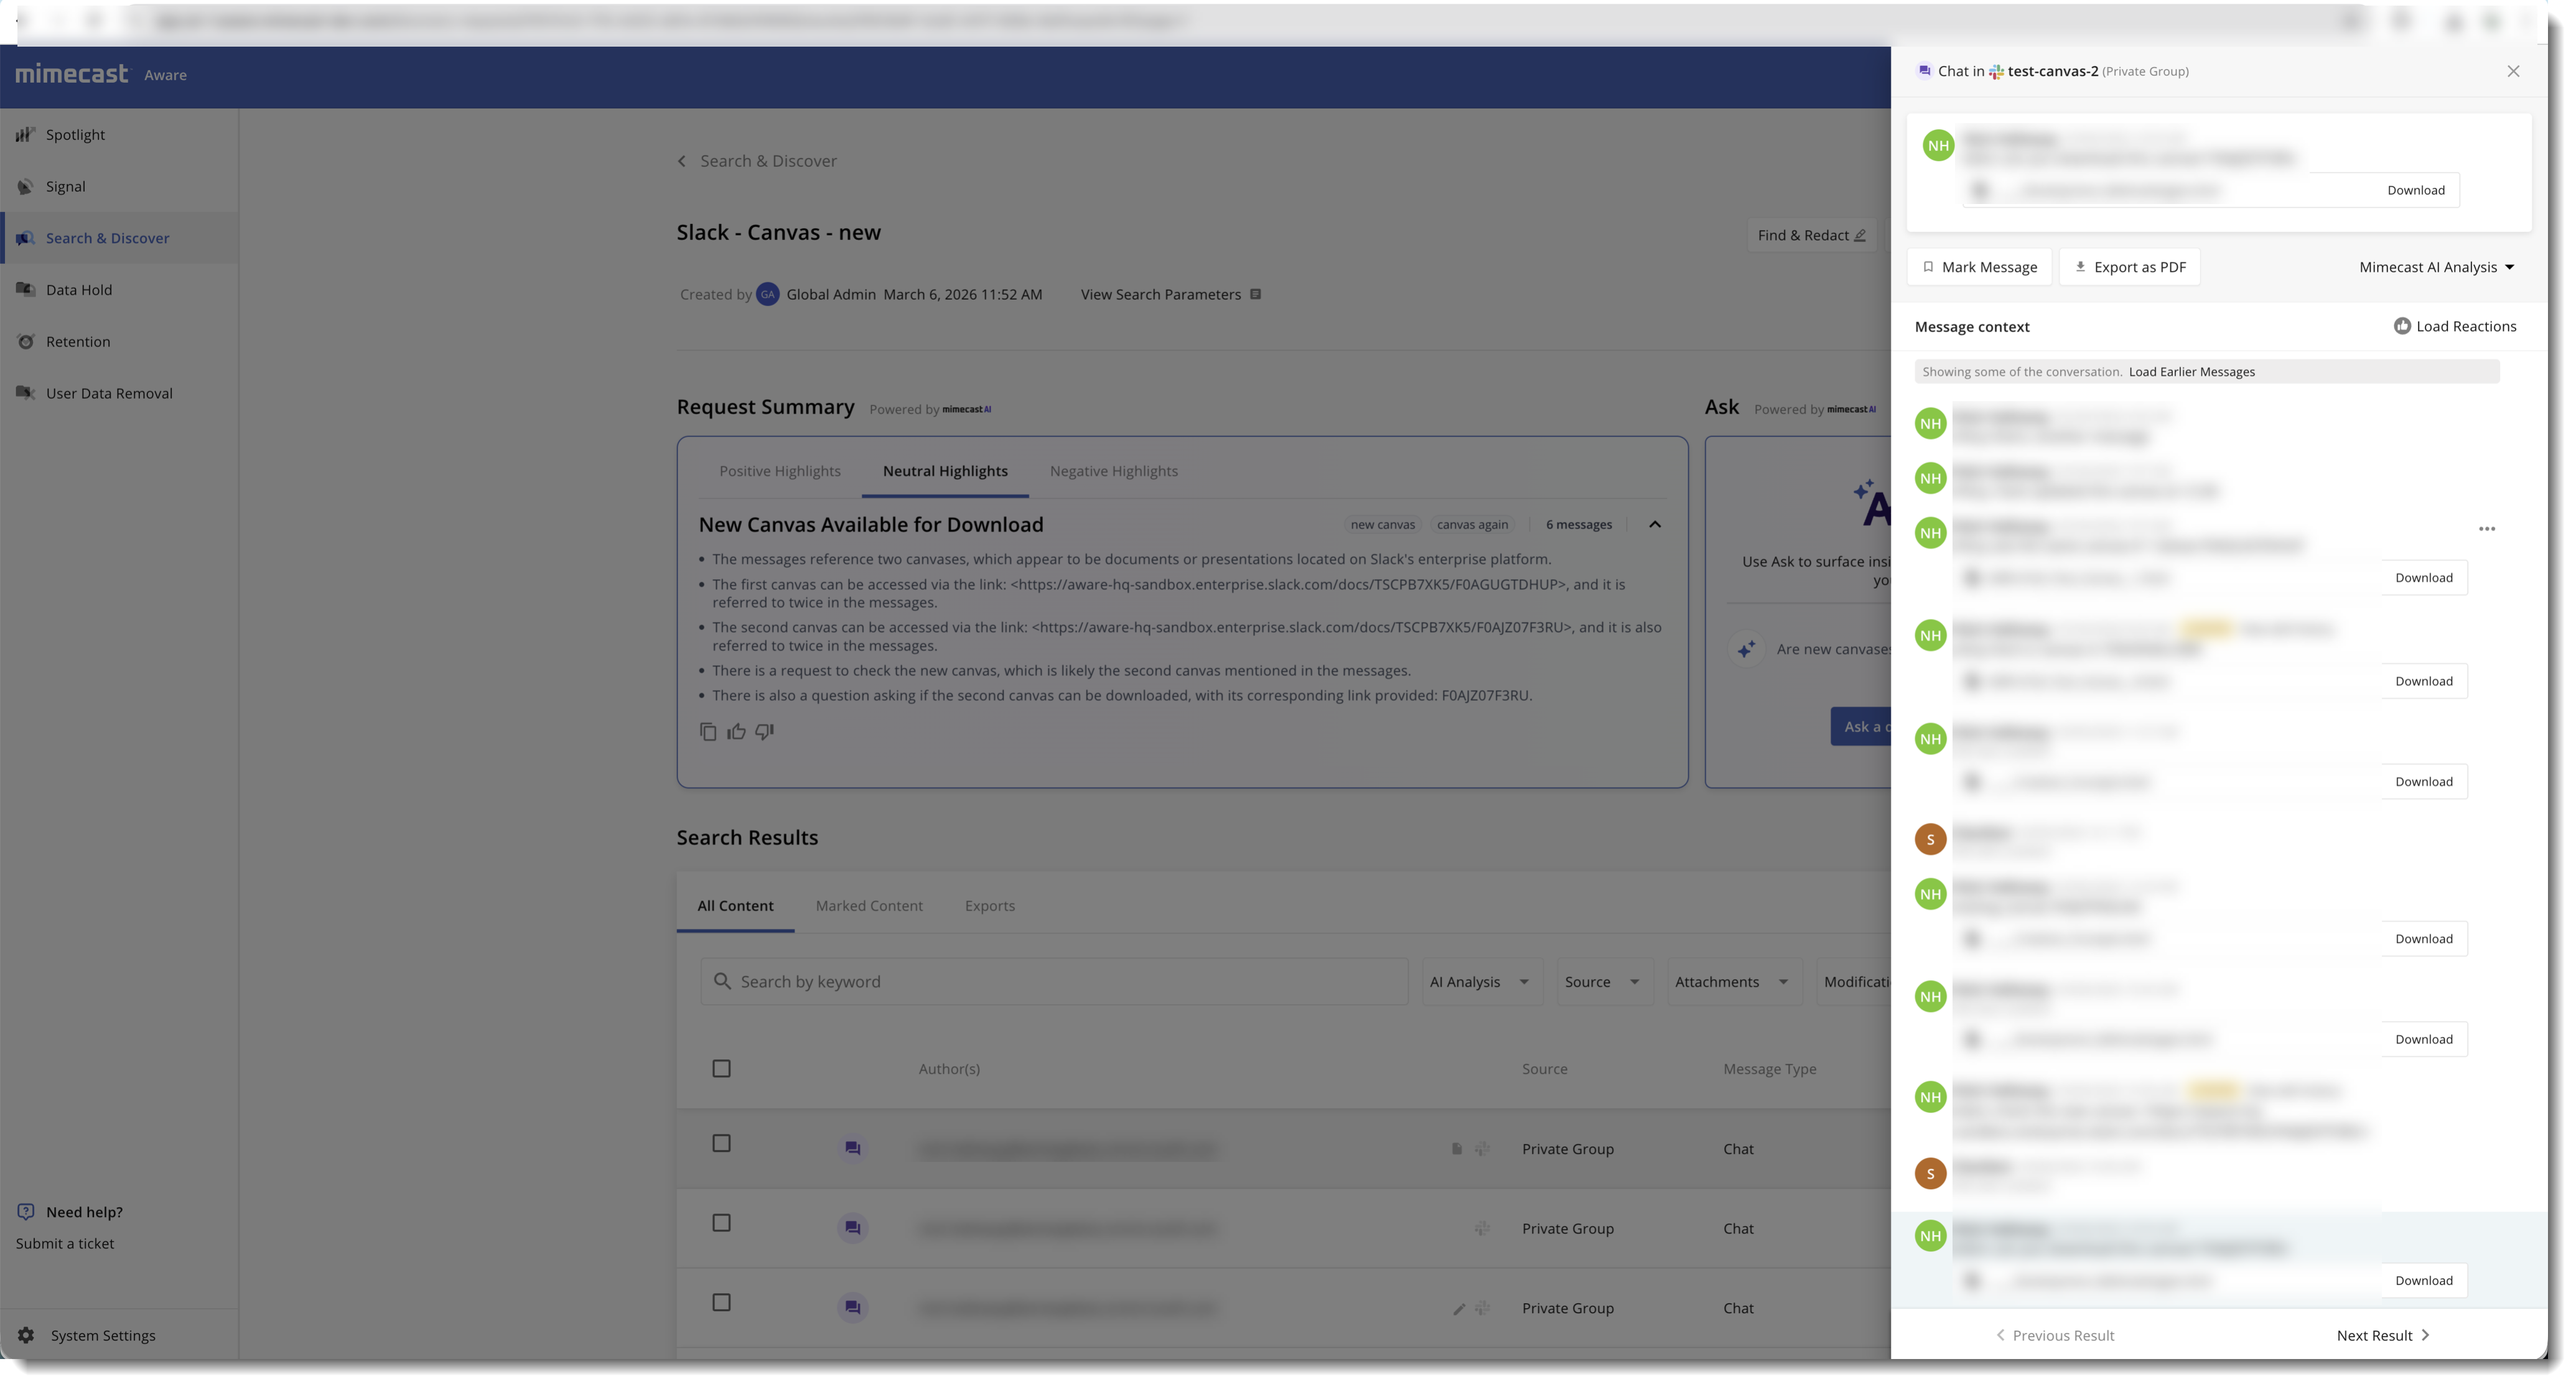
Task: Switch to Negative Highlights tab
Action: [1113, 471]
